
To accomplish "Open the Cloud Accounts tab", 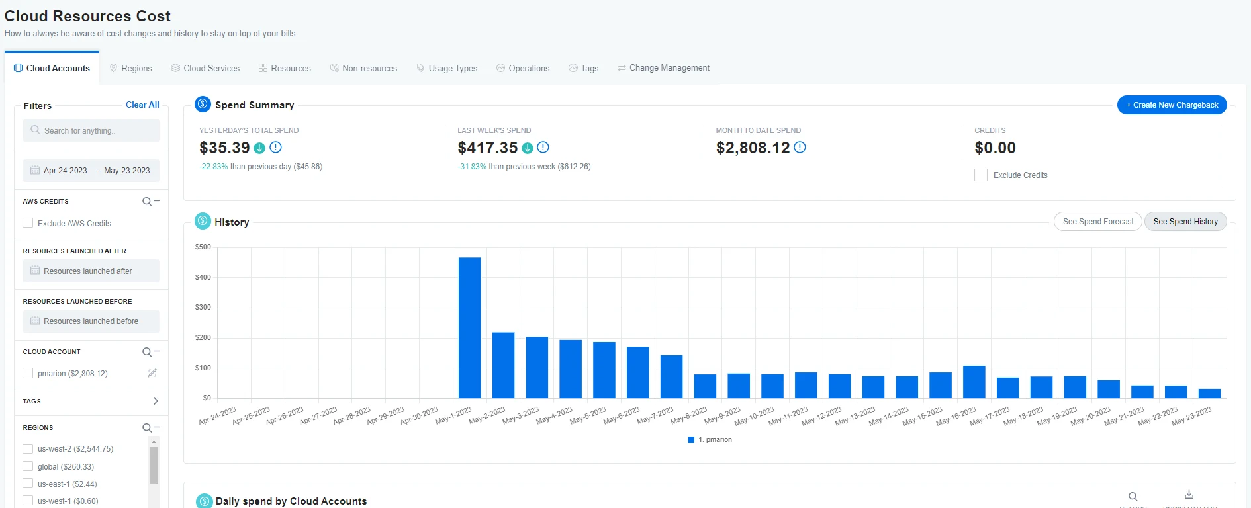I will [x=52, y=68].
